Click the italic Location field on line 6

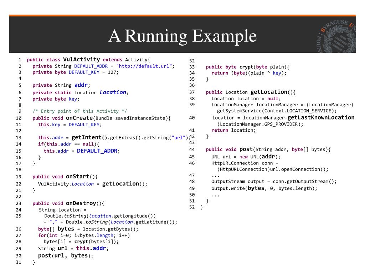click(113, 92)
